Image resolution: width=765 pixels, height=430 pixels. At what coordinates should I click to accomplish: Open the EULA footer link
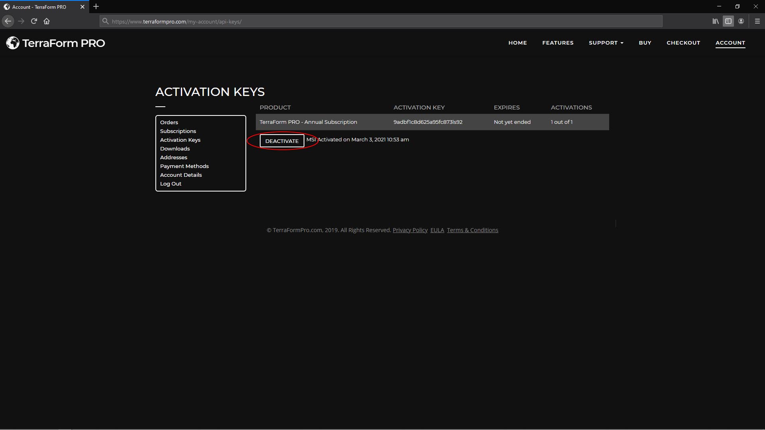pyautogui.click(x=437, y=230)
